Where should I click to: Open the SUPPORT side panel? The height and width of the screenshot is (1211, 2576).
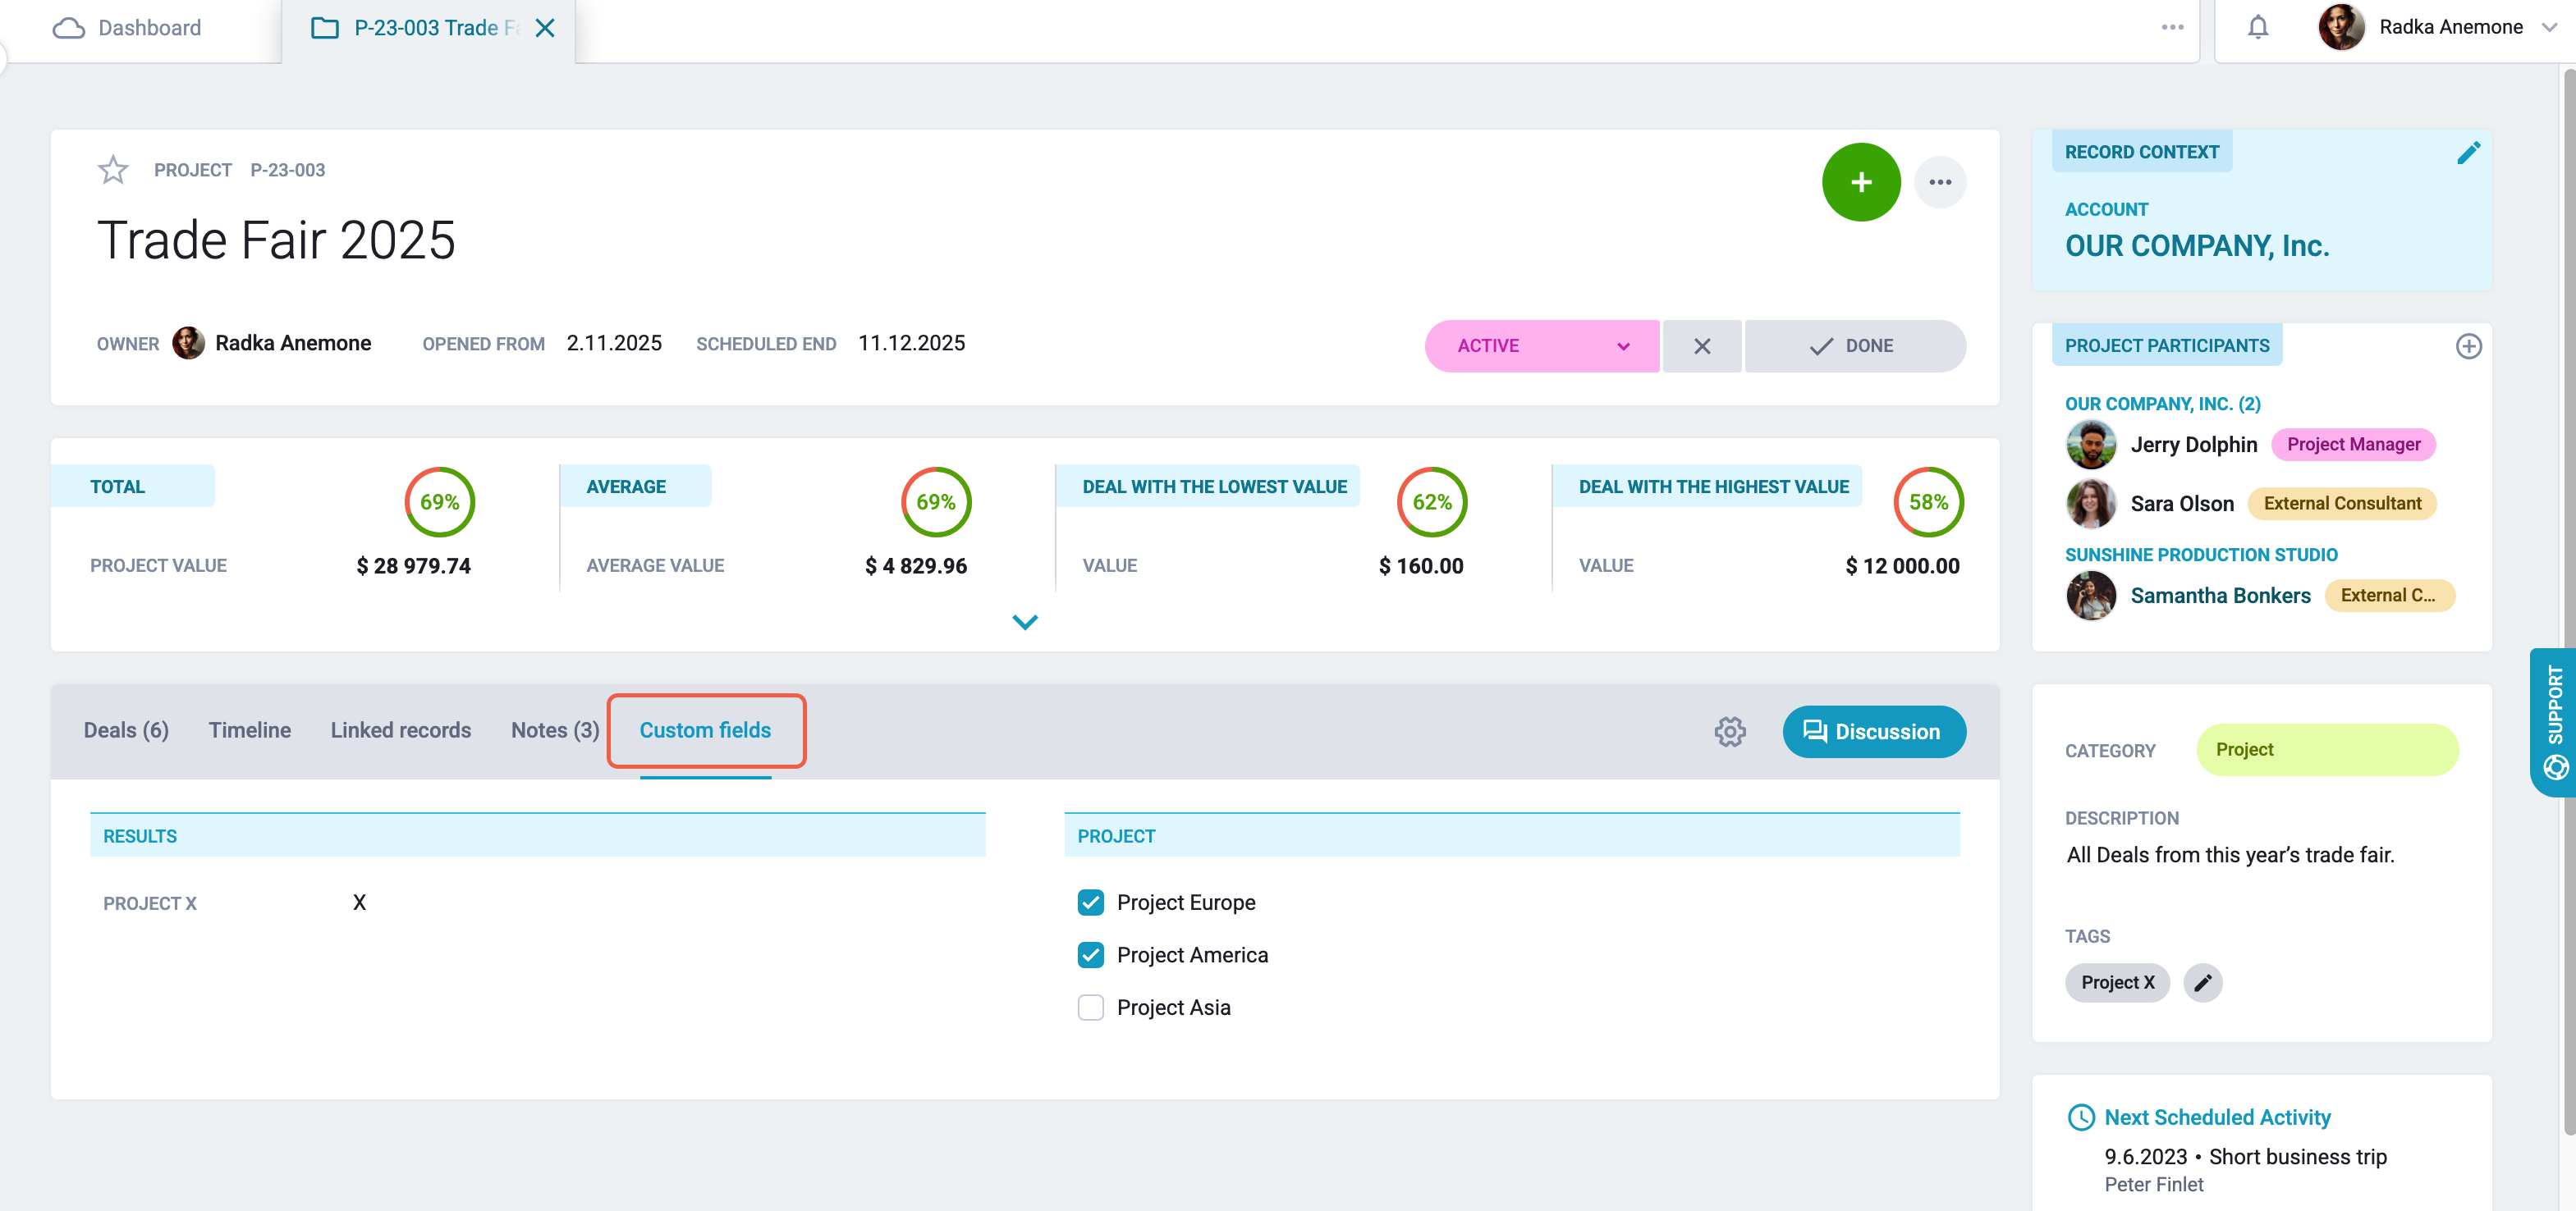coord(2554,721)
